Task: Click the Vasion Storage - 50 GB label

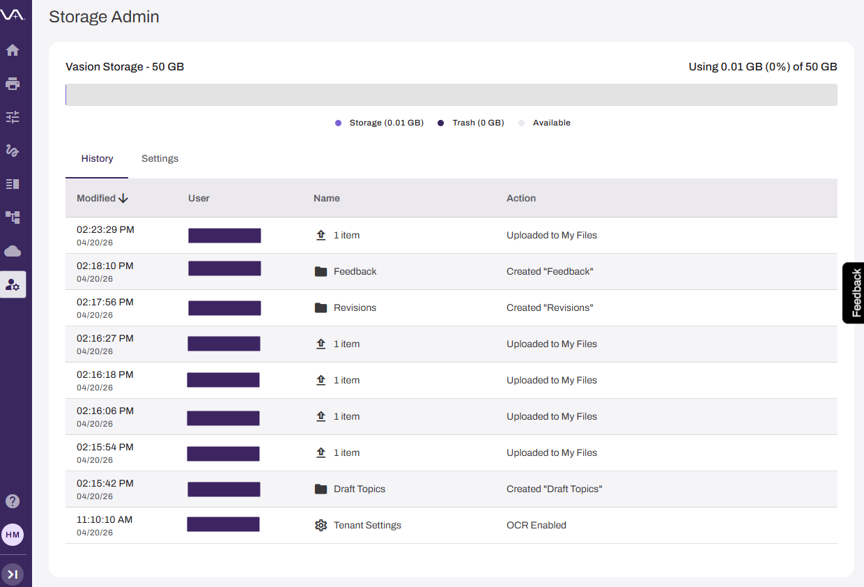Action: [125, 67]
